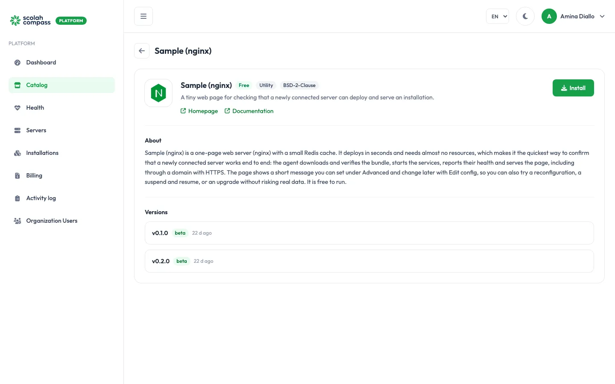Click the Utility category tag

coord(266,85)
